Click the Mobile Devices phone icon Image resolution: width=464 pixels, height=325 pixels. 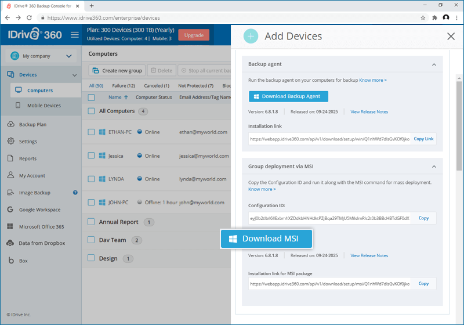tap(18, 105)
